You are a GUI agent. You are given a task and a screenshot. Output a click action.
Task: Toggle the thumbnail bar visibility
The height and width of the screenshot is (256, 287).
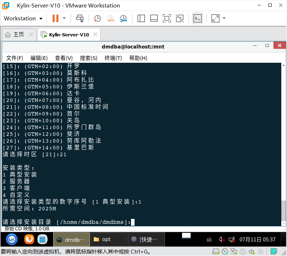click(154, 18)
